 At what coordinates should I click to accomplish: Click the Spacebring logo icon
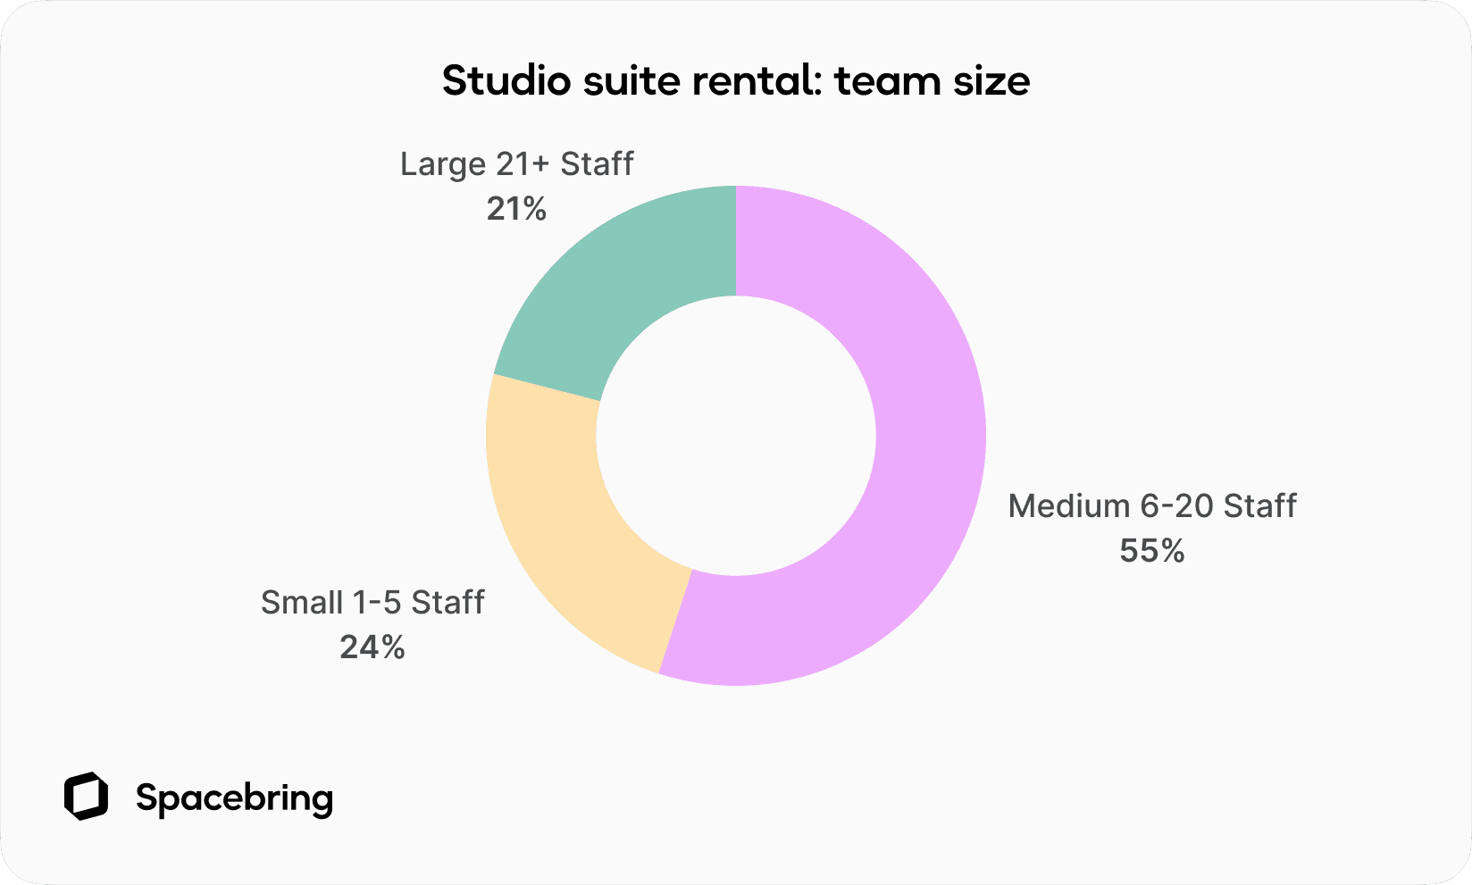tap(87, 797)
